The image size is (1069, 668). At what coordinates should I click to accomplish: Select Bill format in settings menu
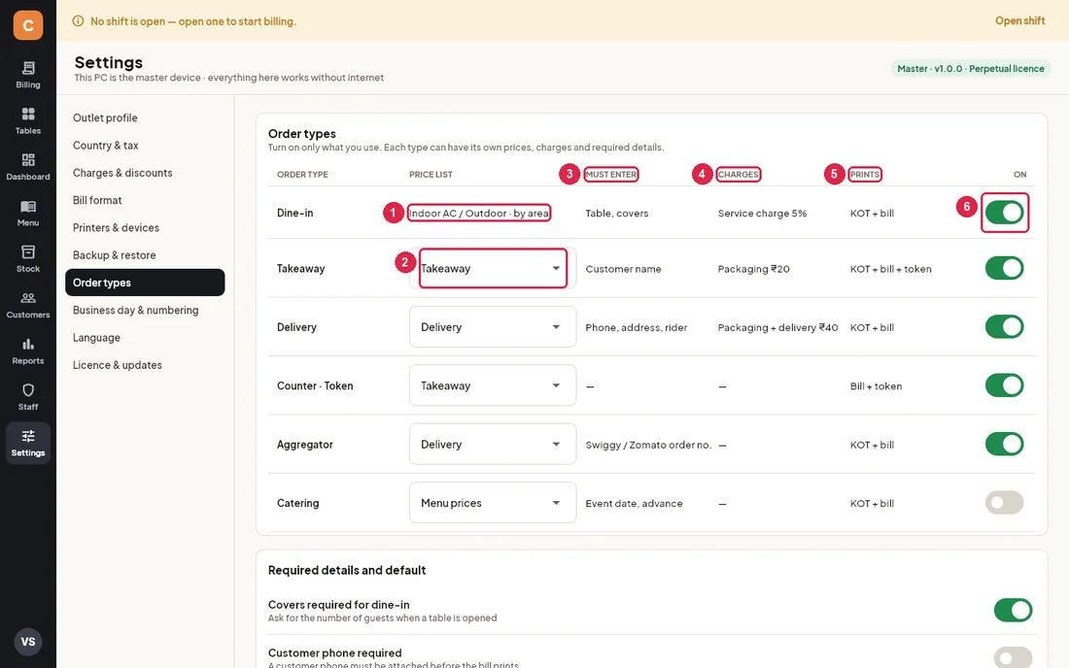pos(145,200)
